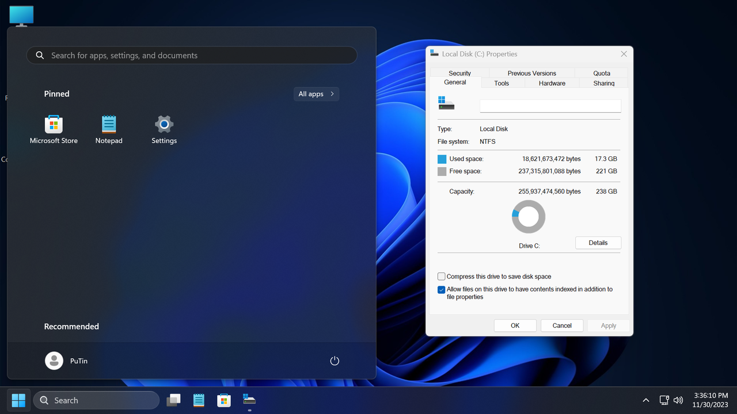Expand hidden icons in the system tray
This screenshot has height=414, width=737.
pos(645,400)
